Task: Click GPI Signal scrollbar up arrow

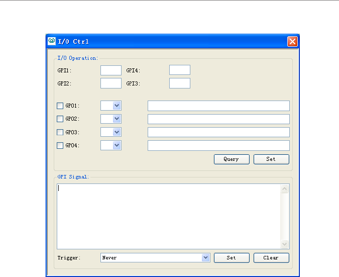Action: coord(285,189)
